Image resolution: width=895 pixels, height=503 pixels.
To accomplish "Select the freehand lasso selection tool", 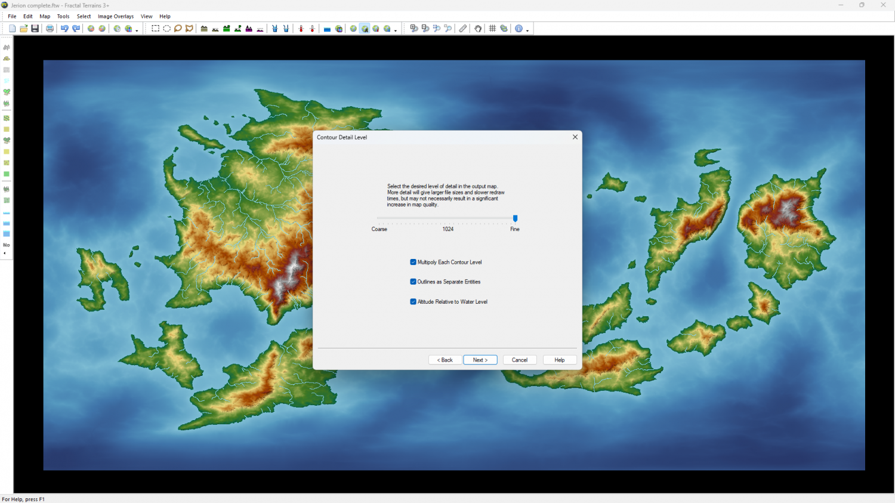I will [x=178, y=29].
